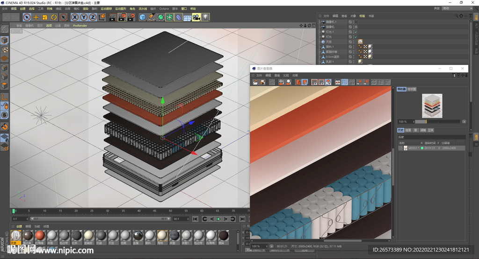Jump to the start of animation
The height and width of the screenshot is (259, 479).
(195, 219)
